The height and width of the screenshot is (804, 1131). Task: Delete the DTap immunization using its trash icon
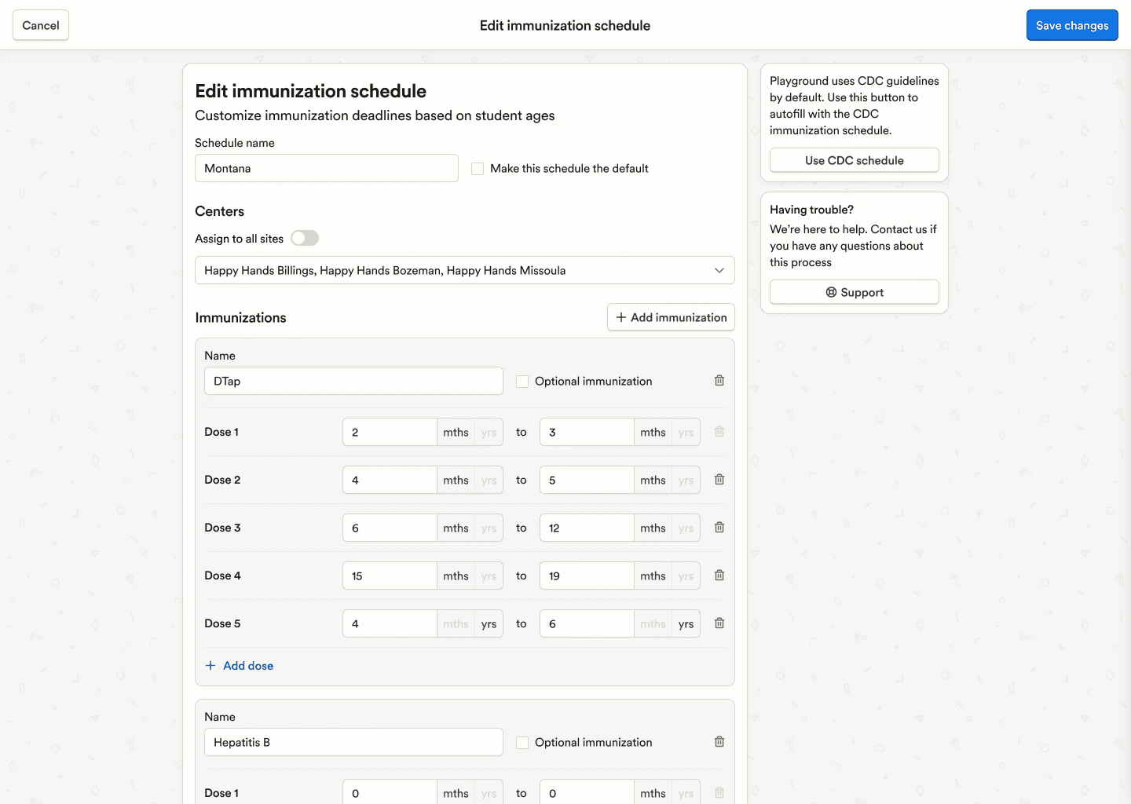point(719,380)
